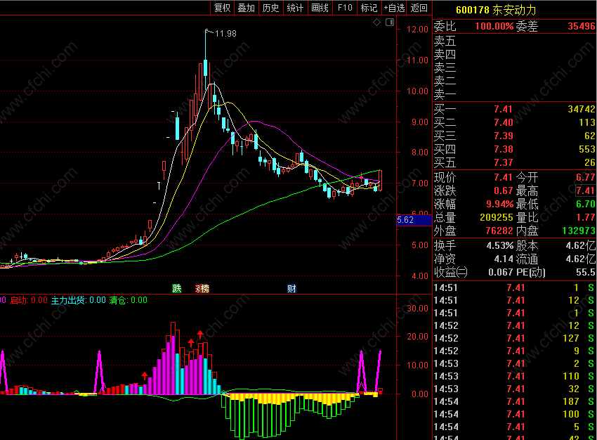Click the blue 财 marker icon
Viewport: 597px width, 440px height.
291,288
